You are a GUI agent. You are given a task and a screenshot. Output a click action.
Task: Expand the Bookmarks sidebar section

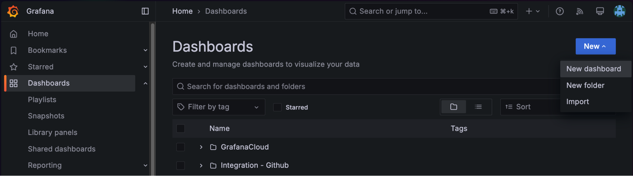(145, 50)
